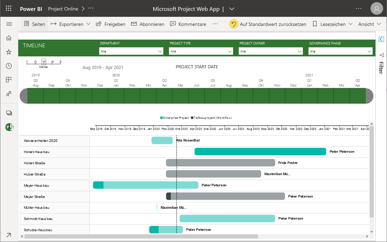Image resolution: width=387 pixels, height=242 pixels.
Task: Click the Power BI home link
Action: (31, 9)
